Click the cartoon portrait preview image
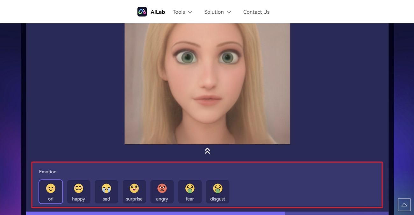This screenshot has height=215, width=414. (x=207, y=83)
